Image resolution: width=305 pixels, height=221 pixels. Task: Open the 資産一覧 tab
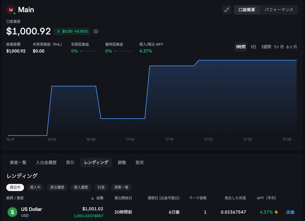point(18,163)
